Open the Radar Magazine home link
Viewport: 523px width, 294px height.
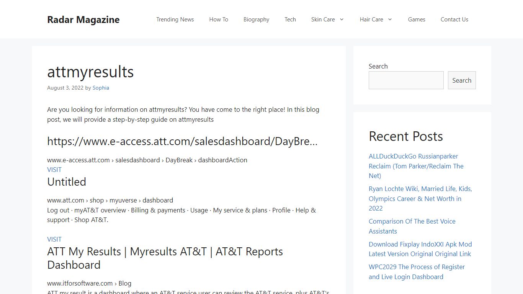(83, 20)
